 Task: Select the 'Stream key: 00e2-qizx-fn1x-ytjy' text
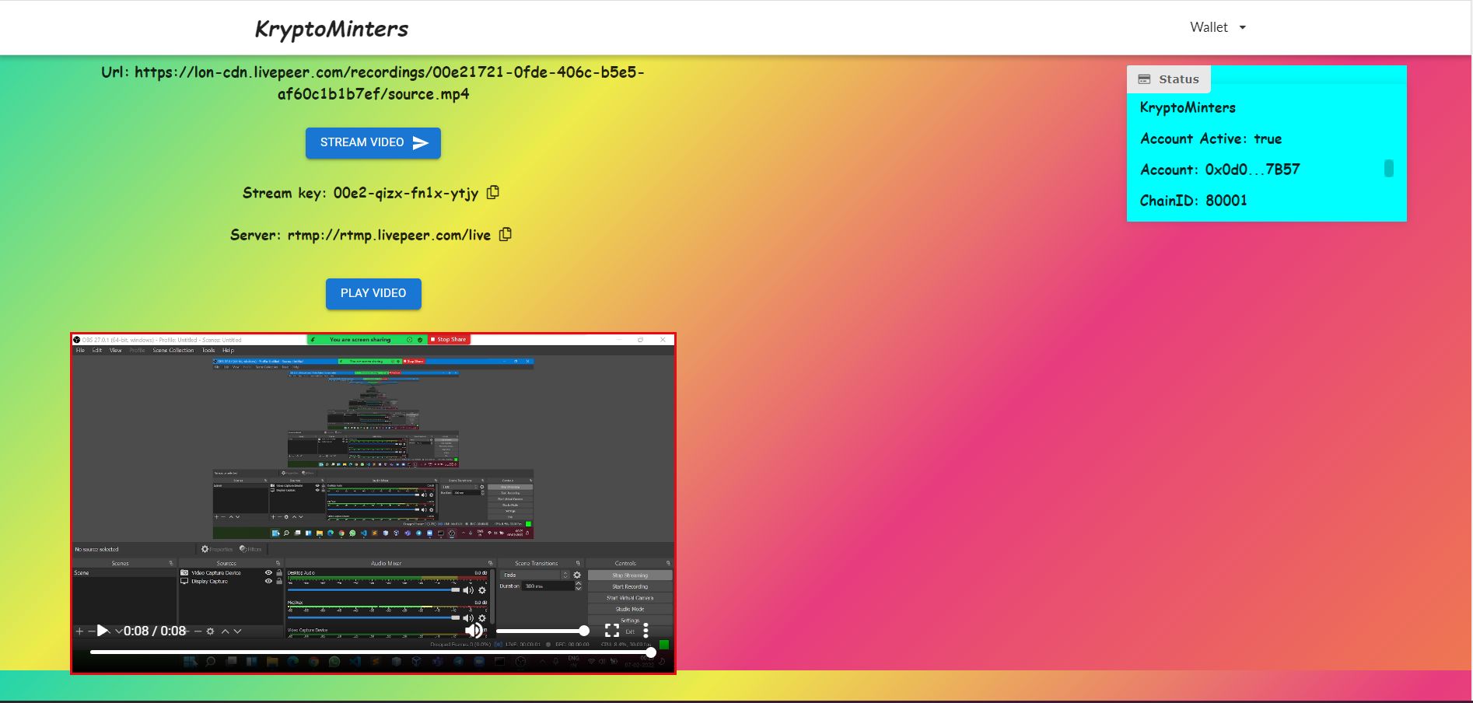(x=360, y=193)
